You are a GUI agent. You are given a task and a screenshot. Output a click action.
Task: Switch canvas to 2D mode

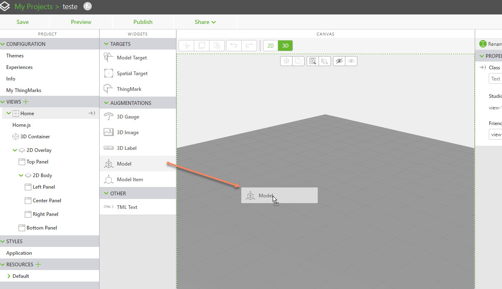pos(271,45)
